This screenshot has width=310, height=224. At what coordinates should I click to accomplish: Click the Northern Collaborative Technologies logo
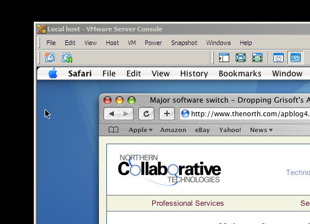pos(169,170)
